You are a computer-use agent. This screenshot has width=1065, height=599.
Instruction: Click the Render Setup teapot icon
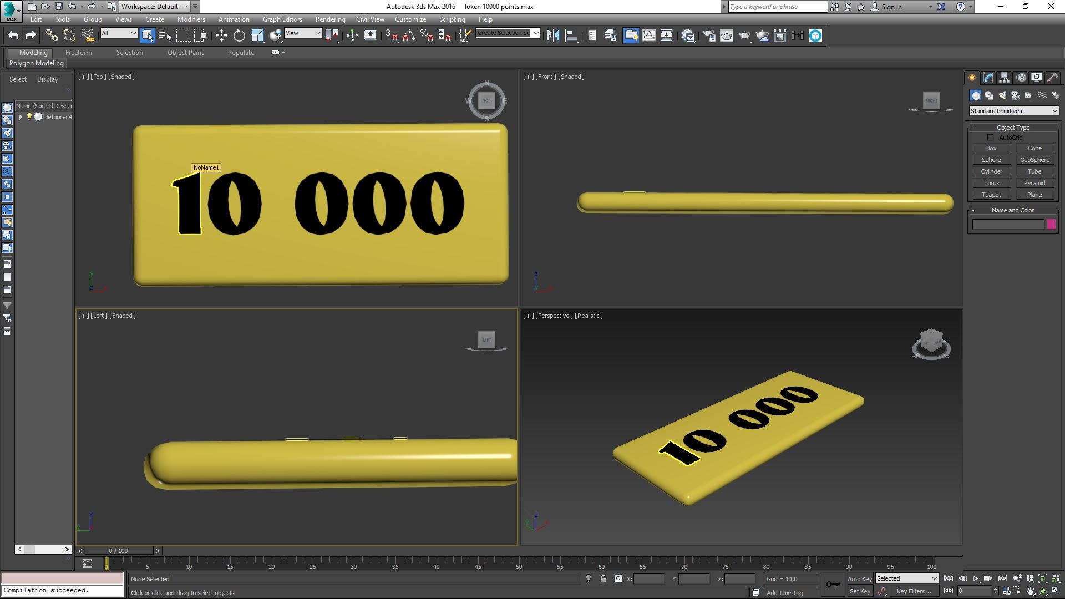pos(709,35)
